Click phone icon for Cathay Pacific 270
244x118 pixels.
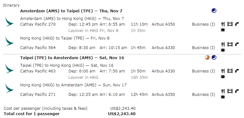(x=237, y=24)
